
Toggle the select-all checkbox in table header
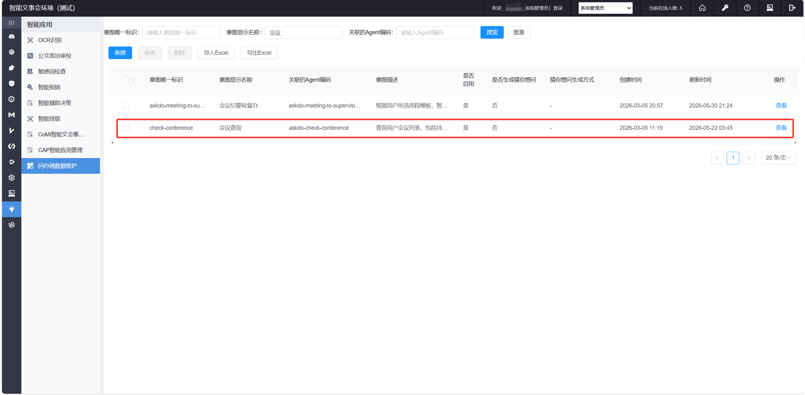point(126,80)
